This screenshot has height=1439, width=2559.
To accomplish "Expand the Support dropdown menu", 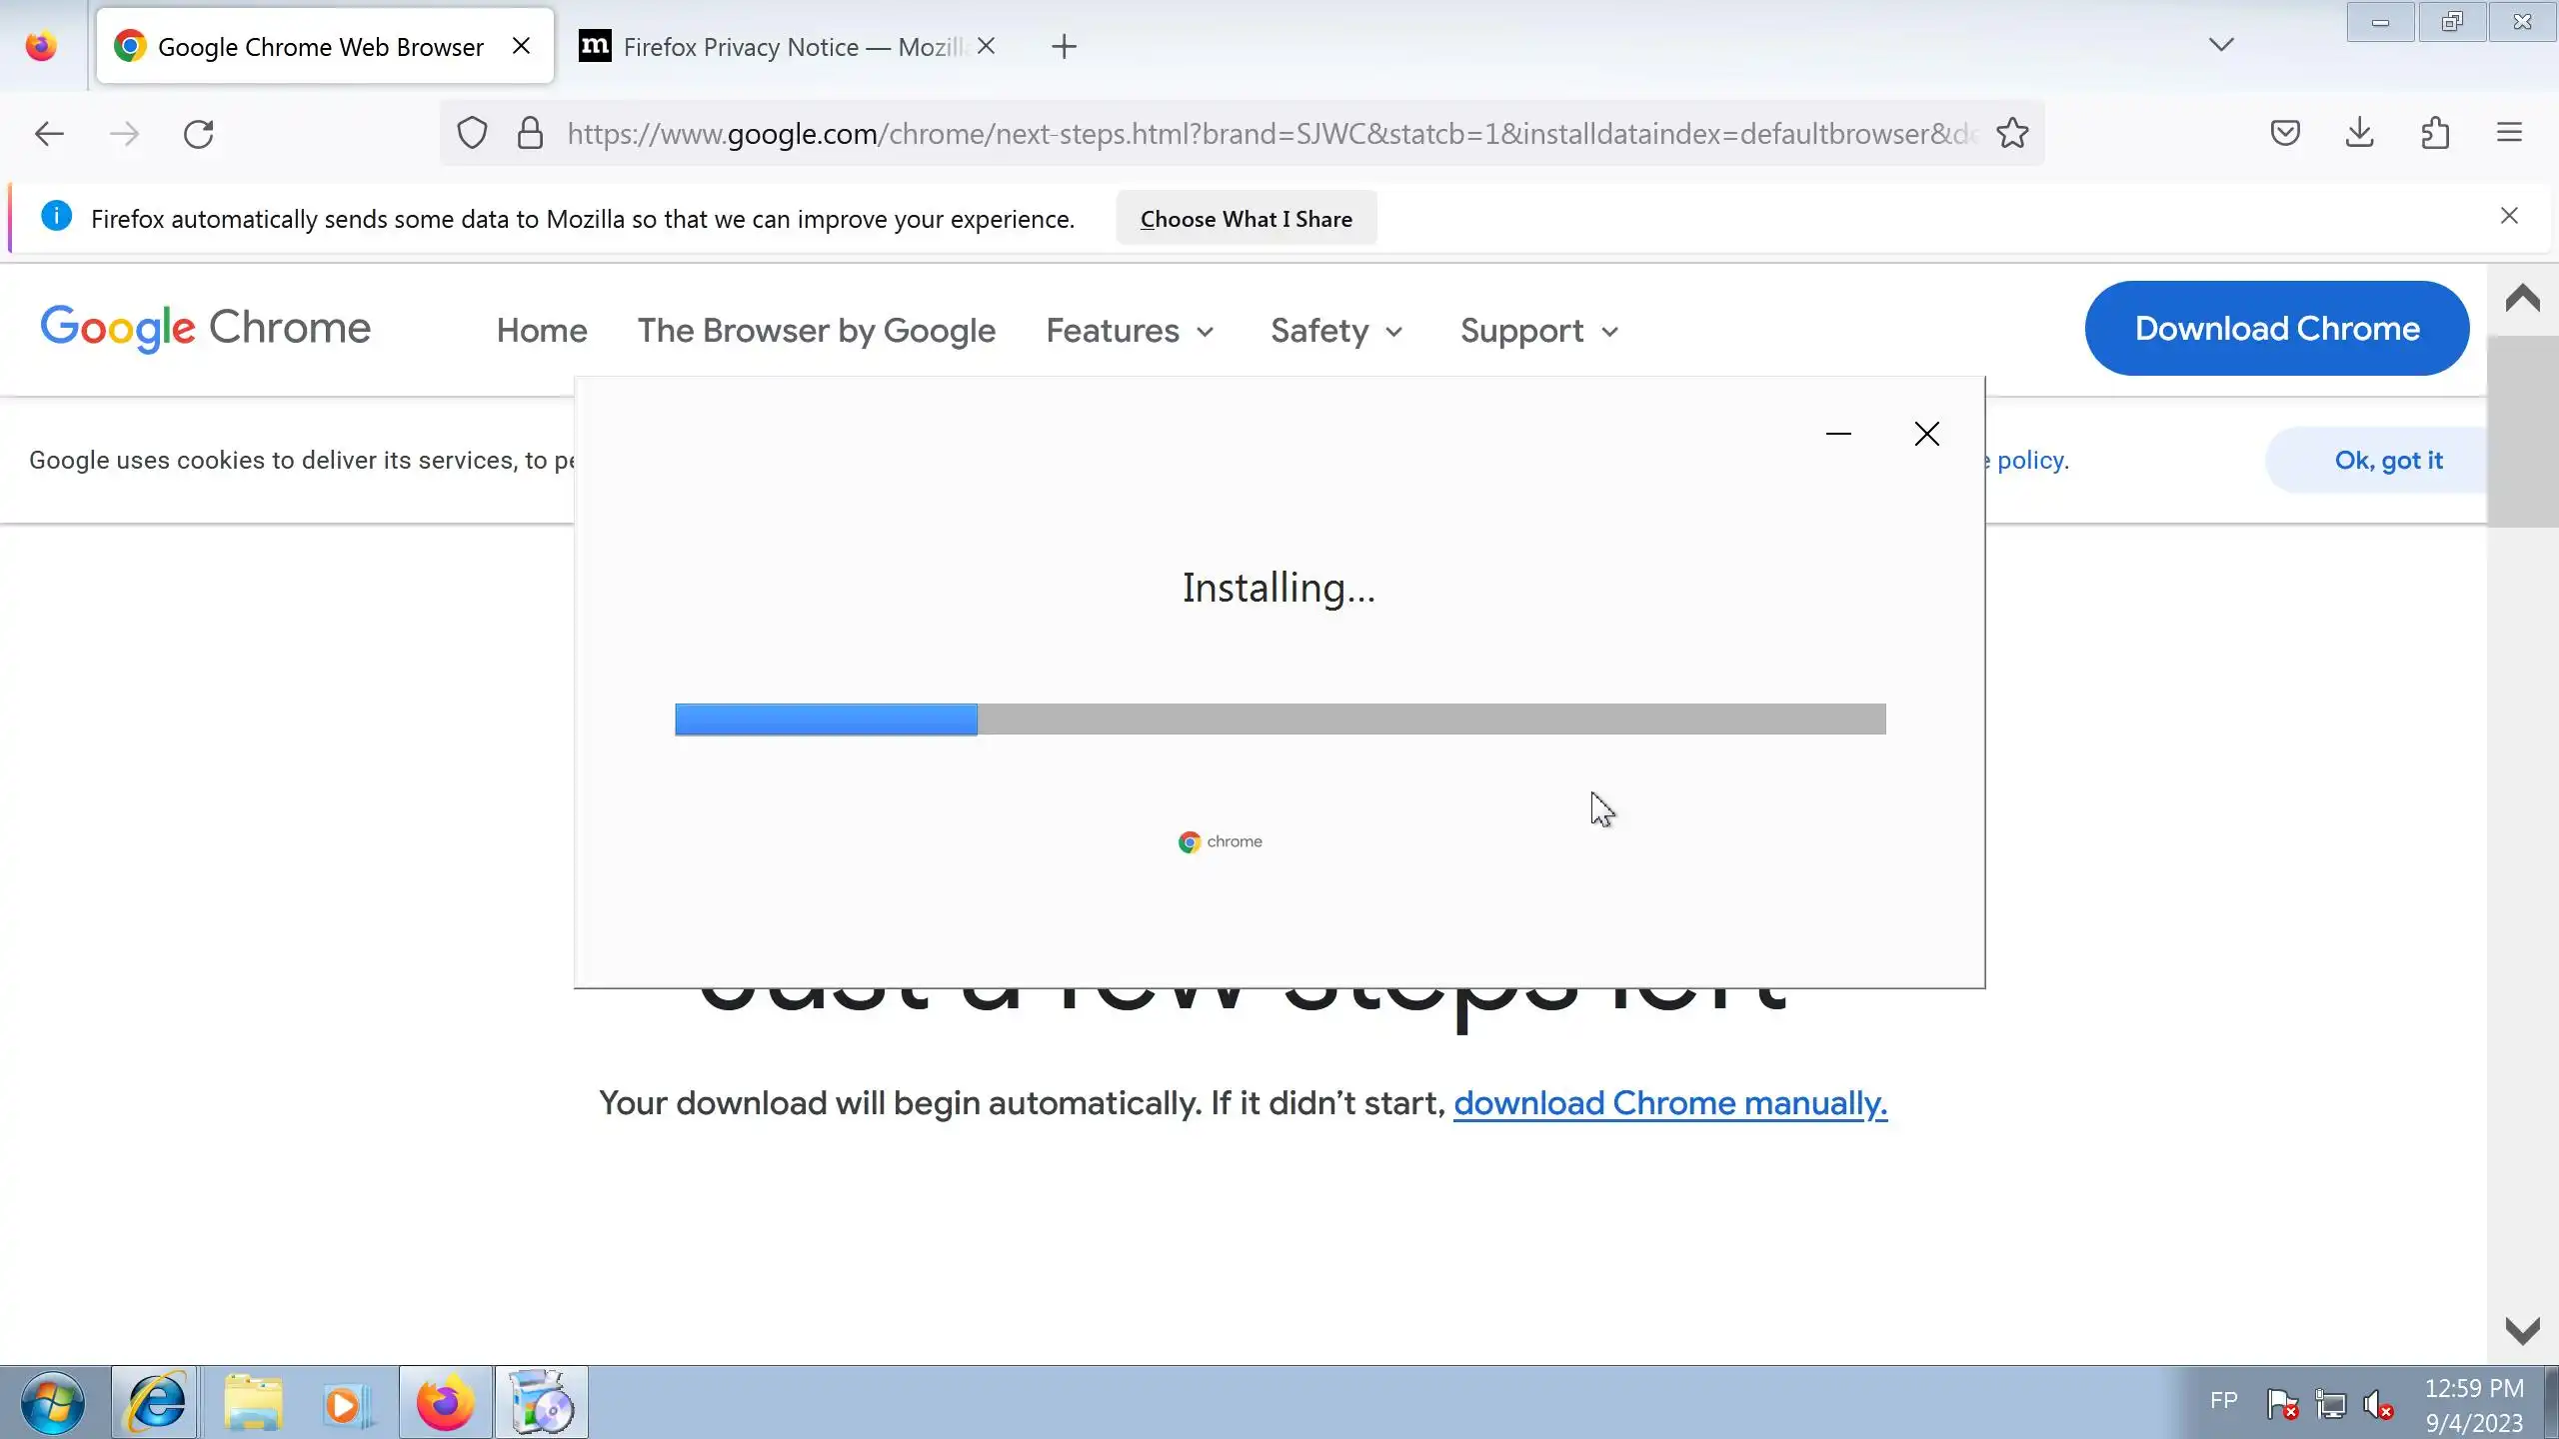I will pos(1538,331).
